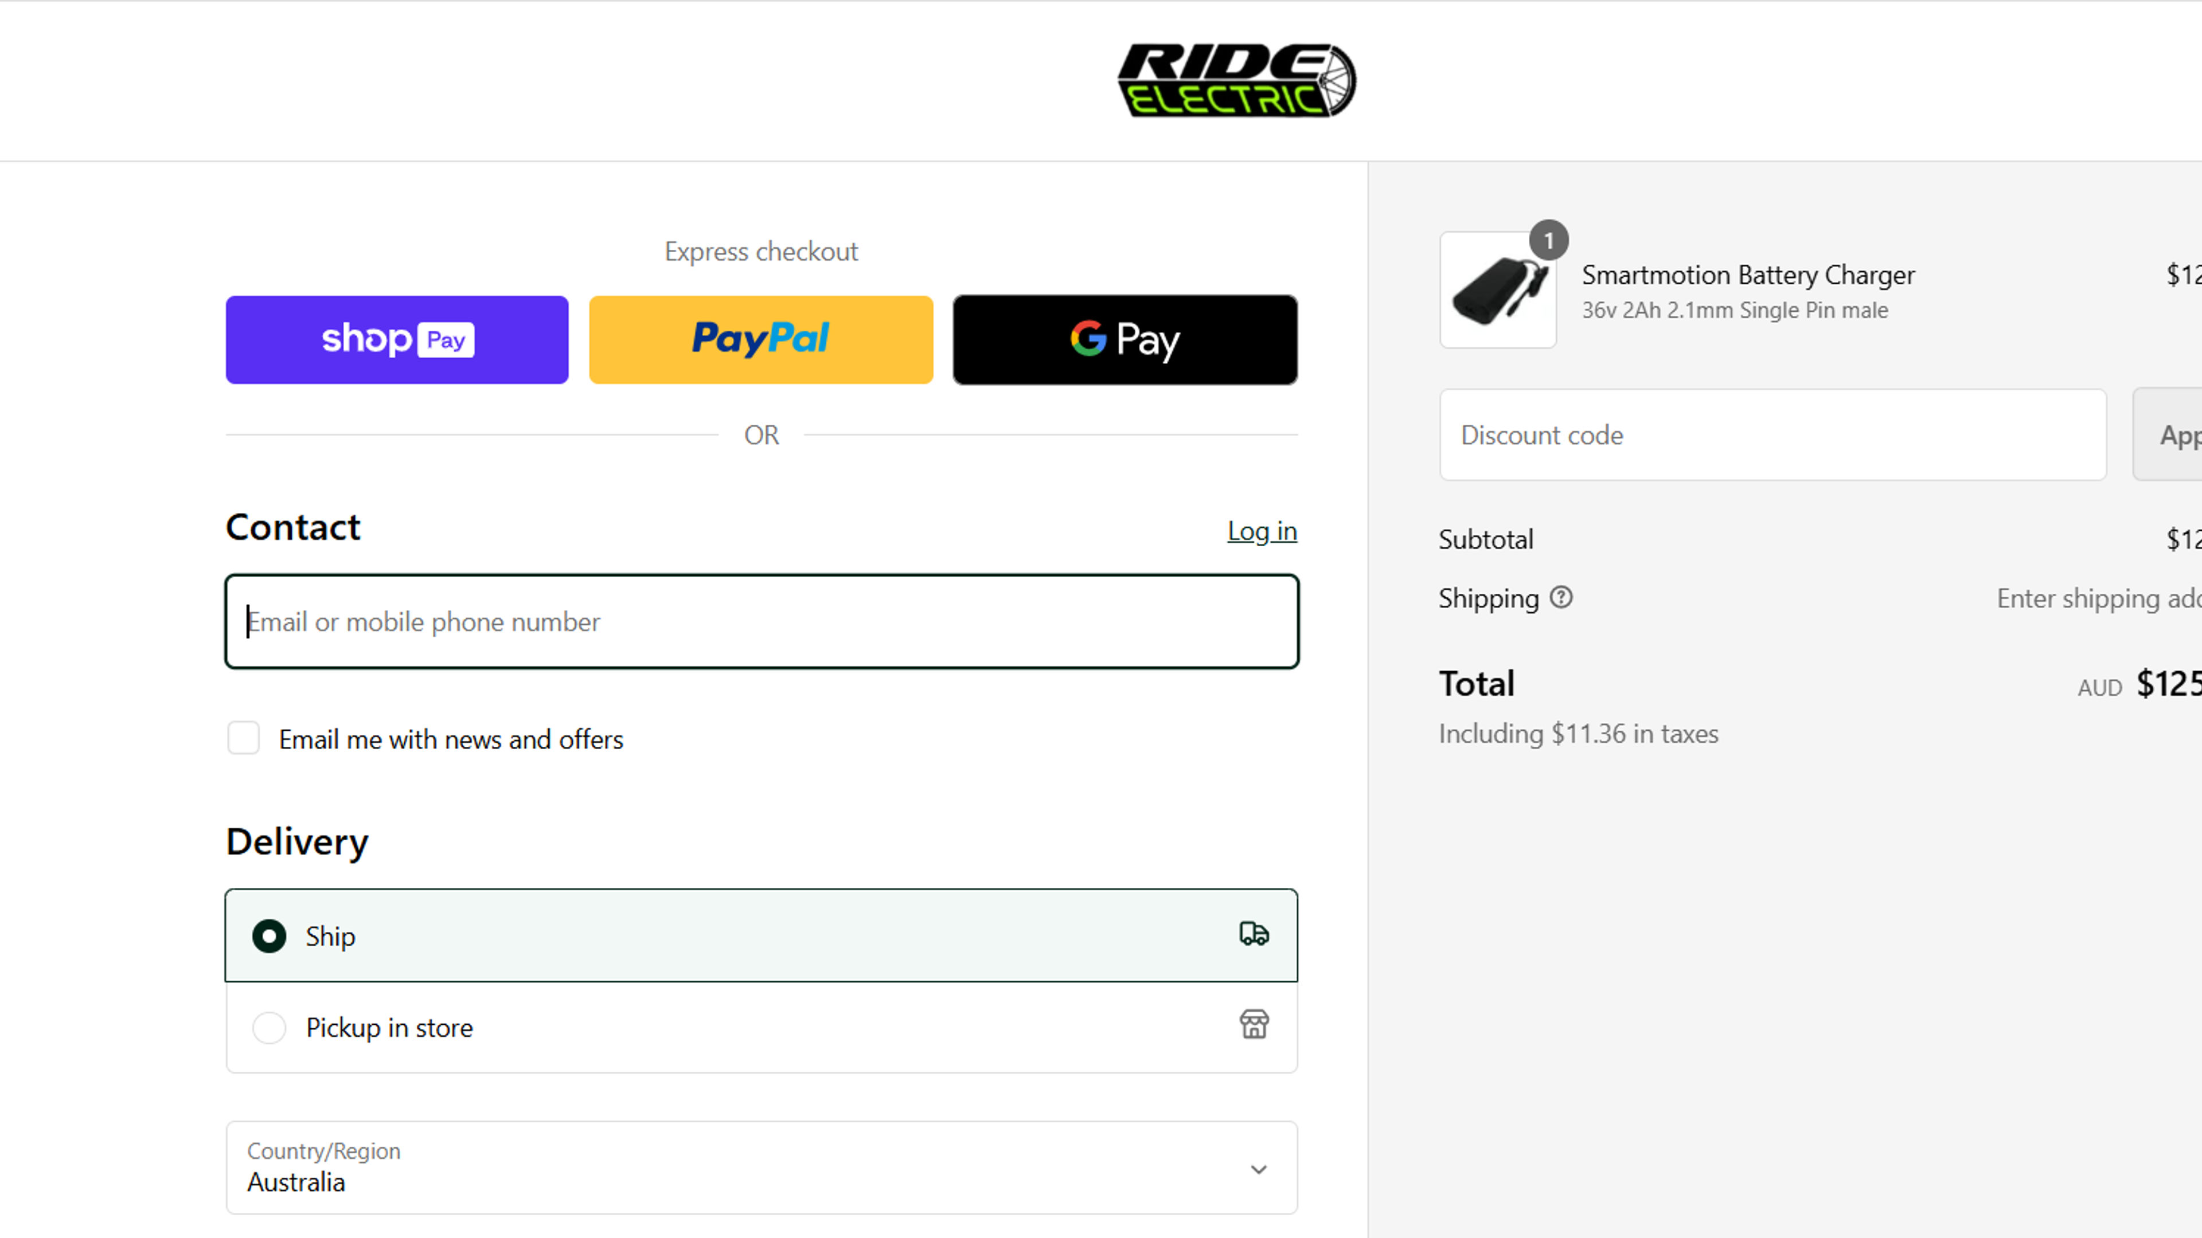Tick Email me with news and offers

[244, 738]
